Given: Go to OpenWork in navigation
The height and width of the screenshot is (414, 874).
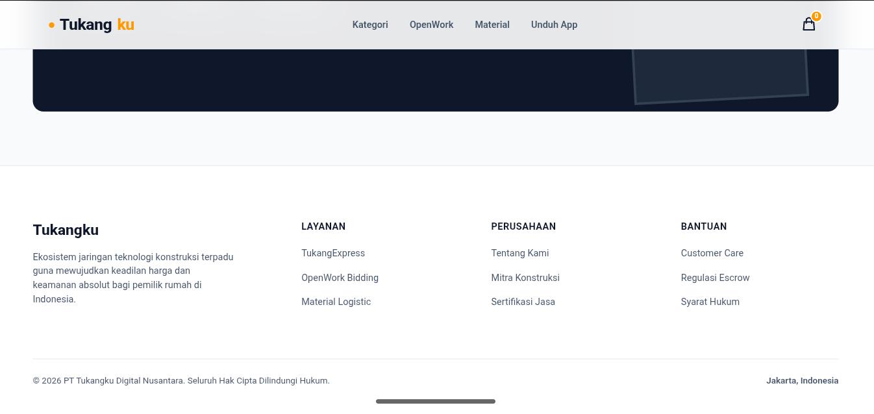Looking at the screenshot, I should pyautogui.click(x=431, y=25).
